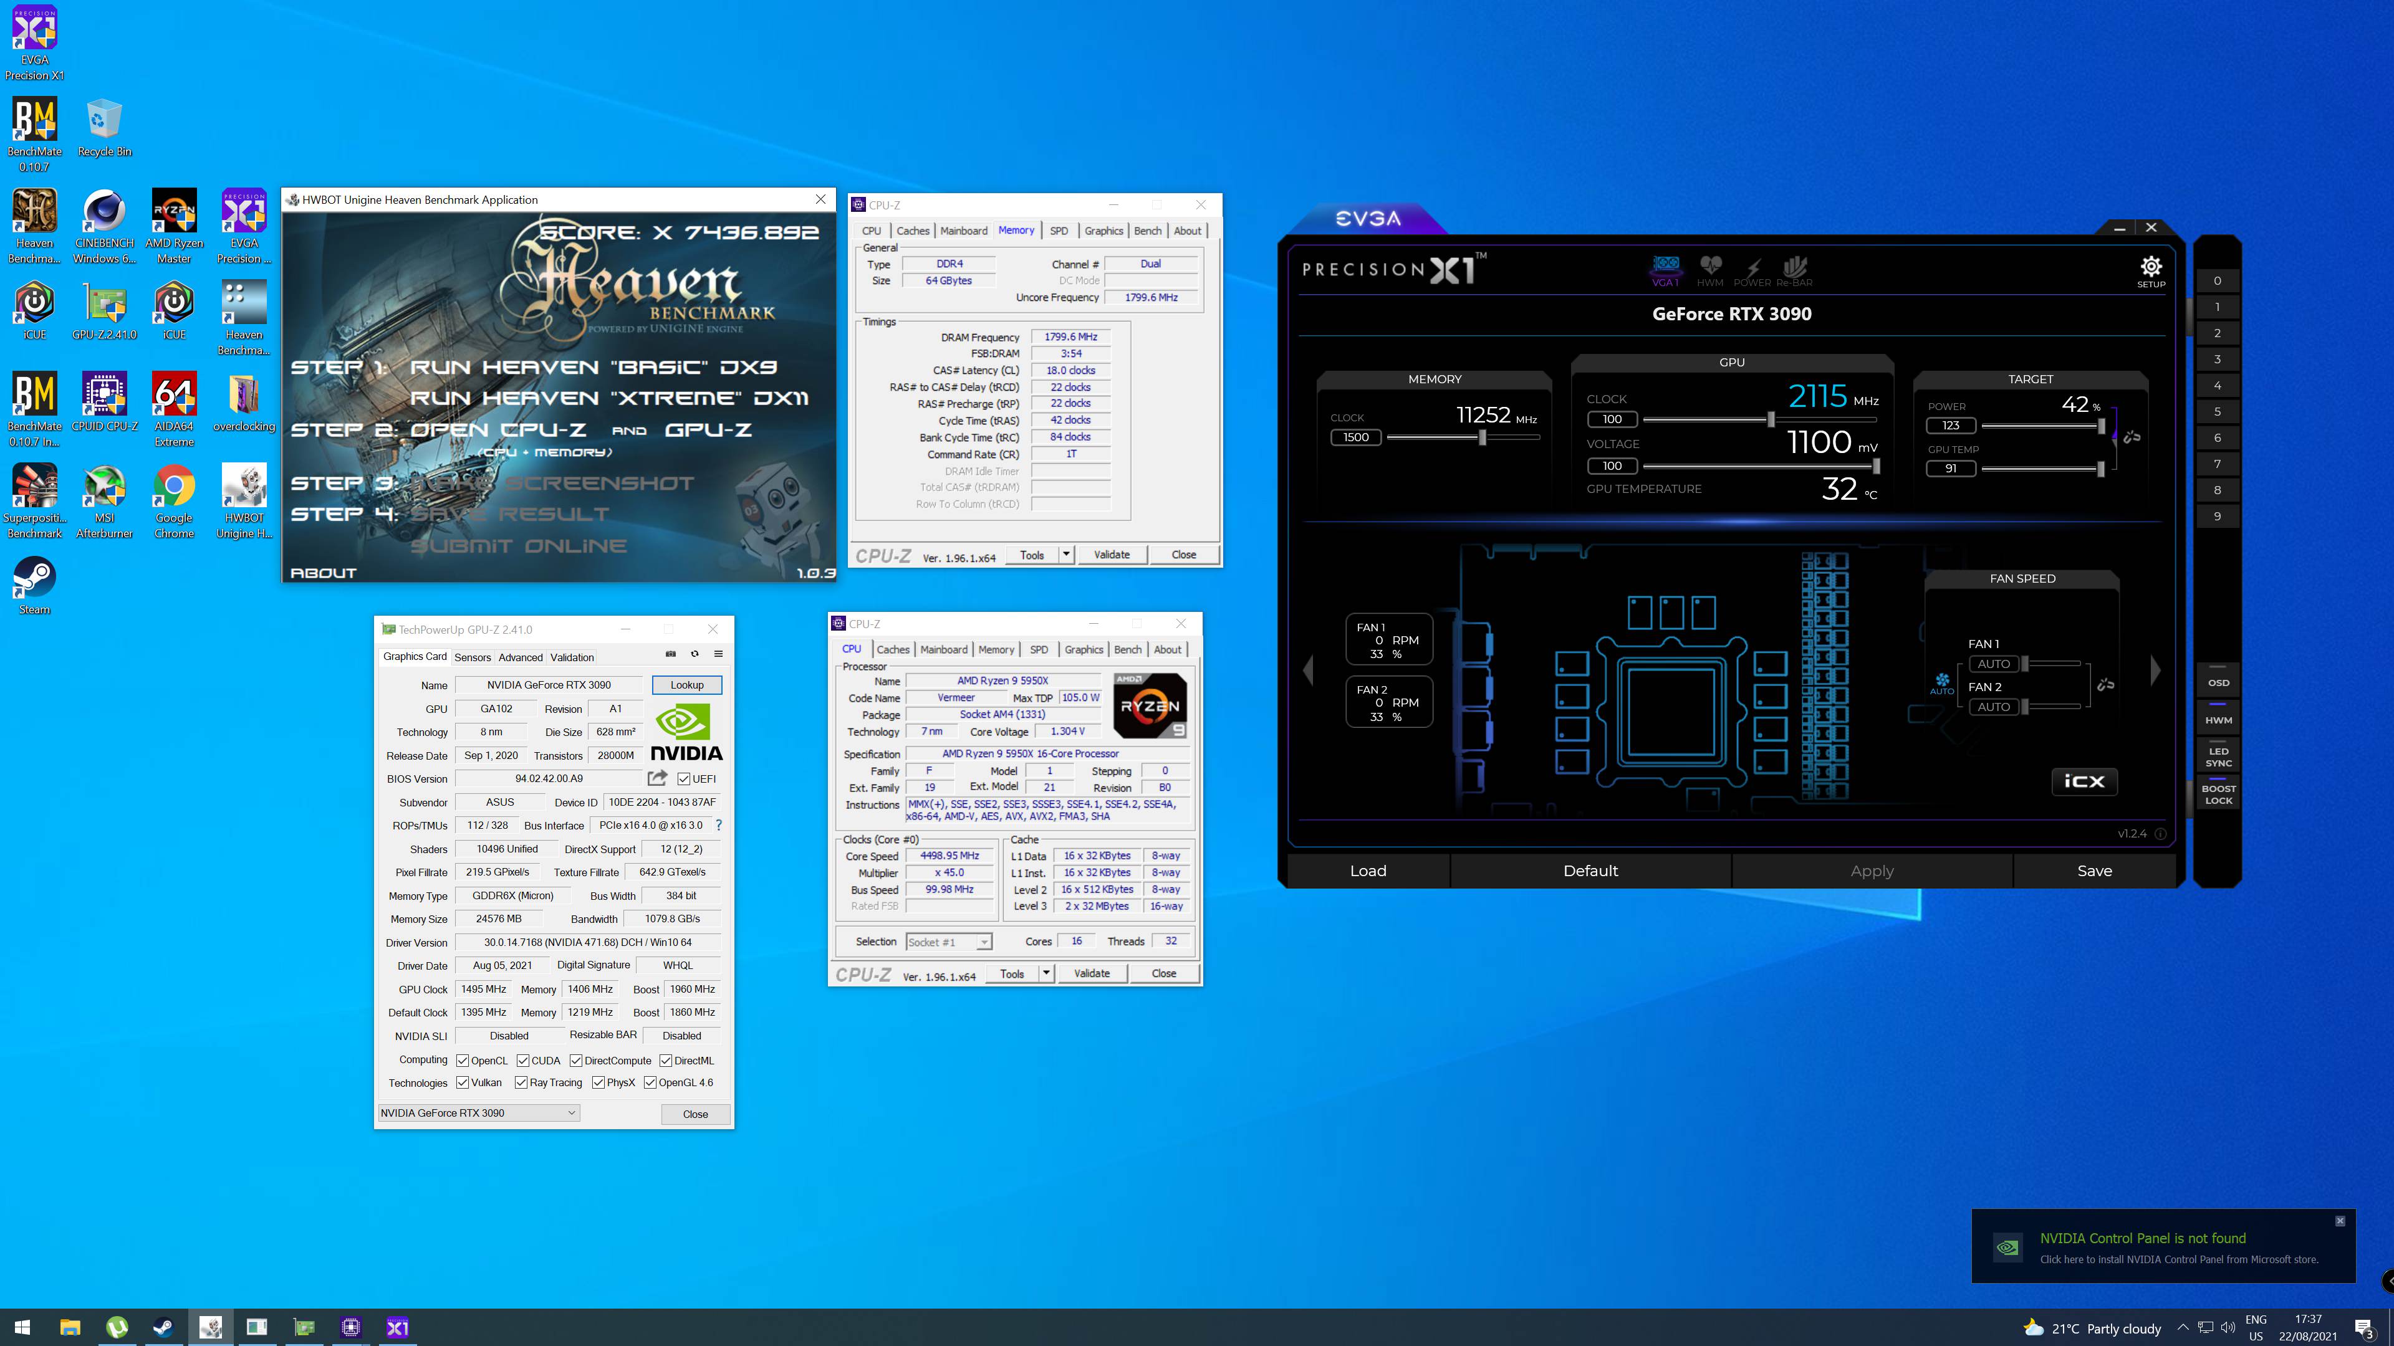This screenshot has height=1346, width=2394.
Task: Click the BIOS export share icon in GPU-Z
Action: tap(658, 778)
